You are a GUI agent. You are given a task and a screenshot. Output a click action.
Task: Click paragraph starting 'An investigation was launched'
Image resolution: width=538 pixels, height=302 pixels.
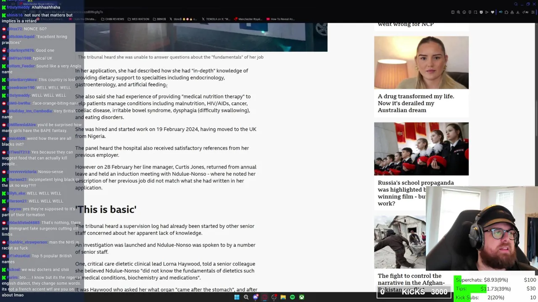165,248
